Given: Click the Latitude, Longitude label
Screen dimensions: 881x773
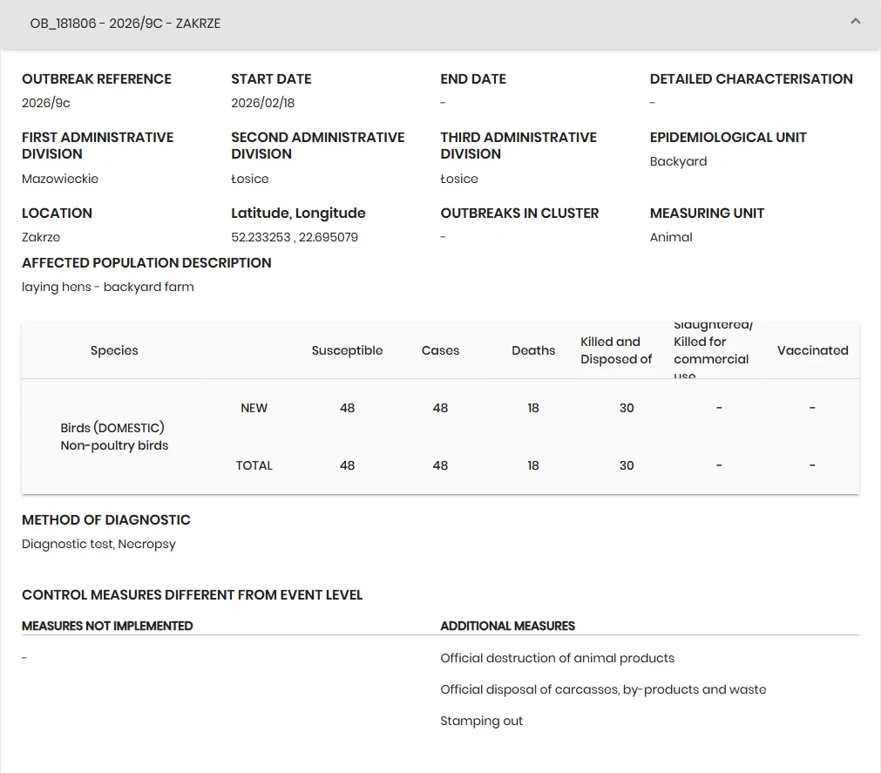Looking at the screenshot, I should pyautogui.click(x=298, y=214).
